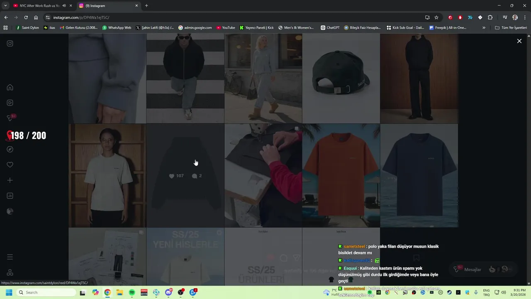Expand hidden bookmarks with the double chevron
This screenshot has height=299, width=531.
click(484, 28)
